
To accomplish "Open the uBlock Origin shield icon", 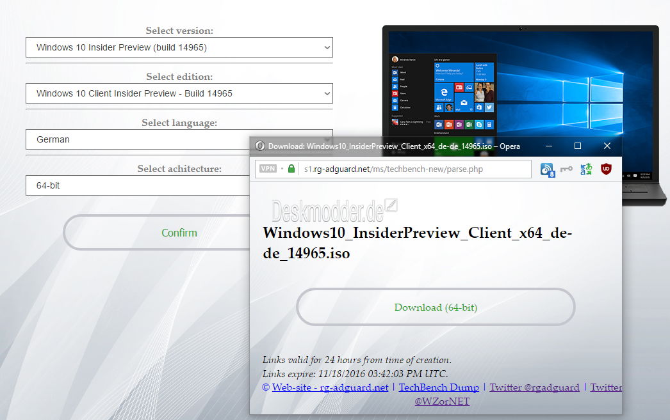I will [x=606, y=169].
